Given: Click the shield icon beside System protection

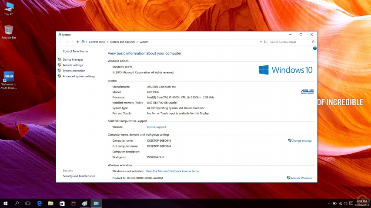Looking at the screenshot, I should coord(60,71).
